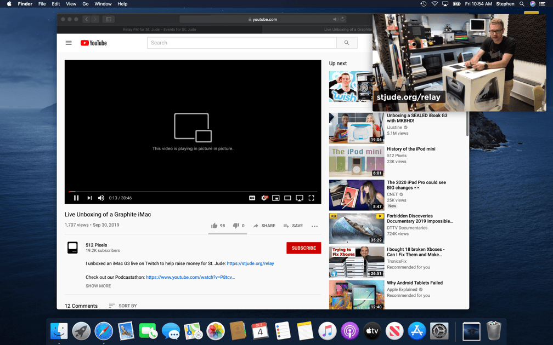Open The 2020 iPad Pro video title
553x345 pixels.
pyautogui.click(x=416, y=185)
